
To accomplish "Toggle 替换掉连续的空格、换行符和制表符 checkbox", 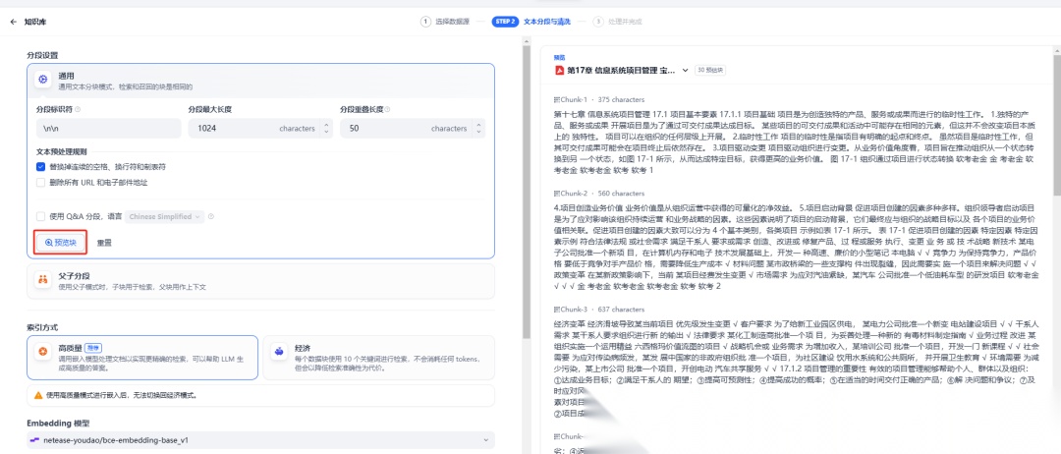I will click(40, 166).
